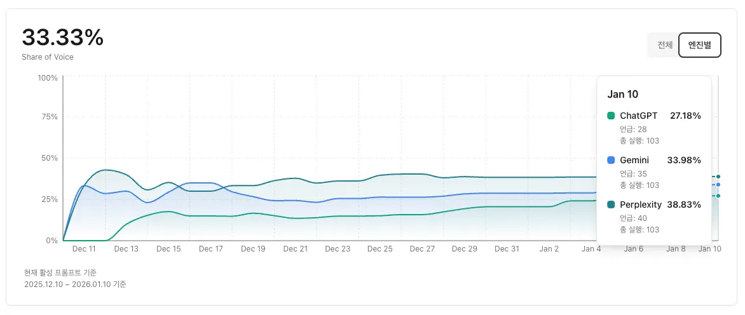This screenshot has width=745, height=315.
Task: Select the green ChatGPT endpoint dot
Action: tap(718, 196)
